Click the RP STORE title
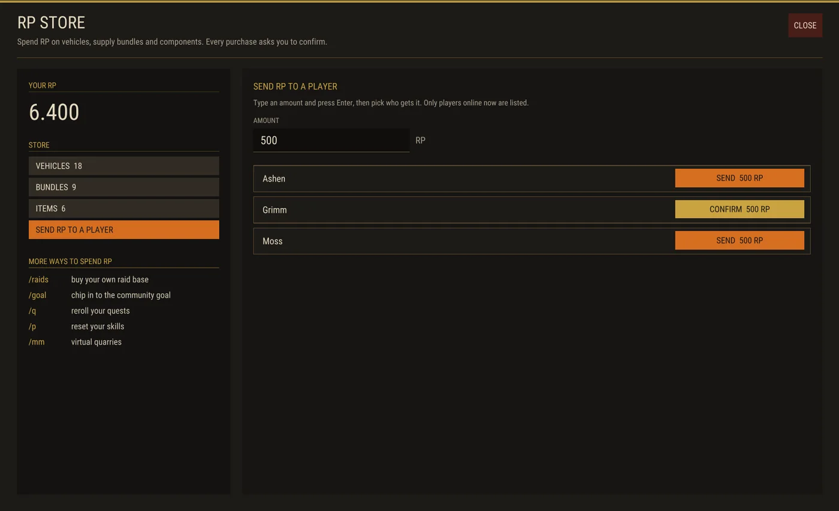The width and height of the screenshot is (839, 511). 51,23
